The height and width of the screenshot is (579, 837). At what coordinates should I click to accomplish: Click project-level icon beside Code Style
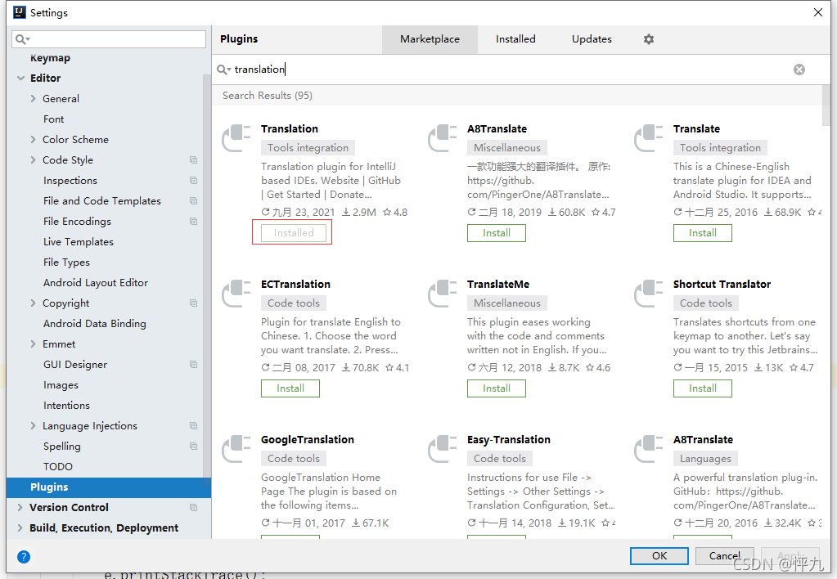pyautogui.click(x=193, y=160)
